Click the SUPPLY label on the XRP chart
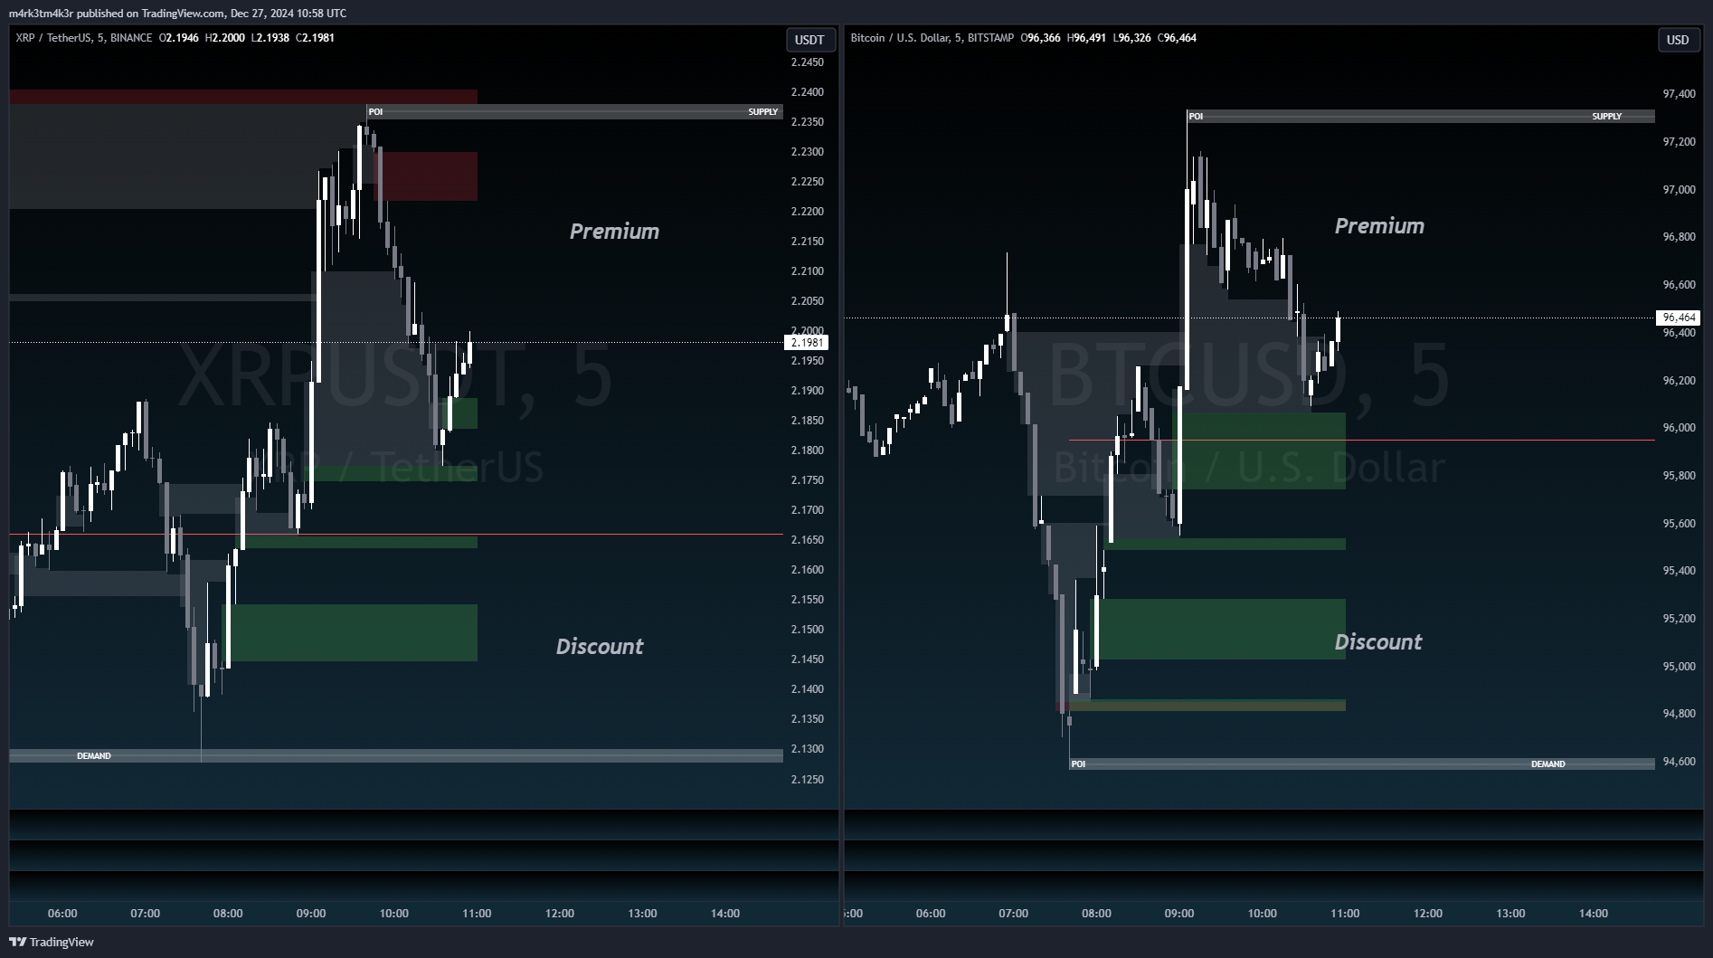This screenshot has height=958, width=1713. pos(762,112)
